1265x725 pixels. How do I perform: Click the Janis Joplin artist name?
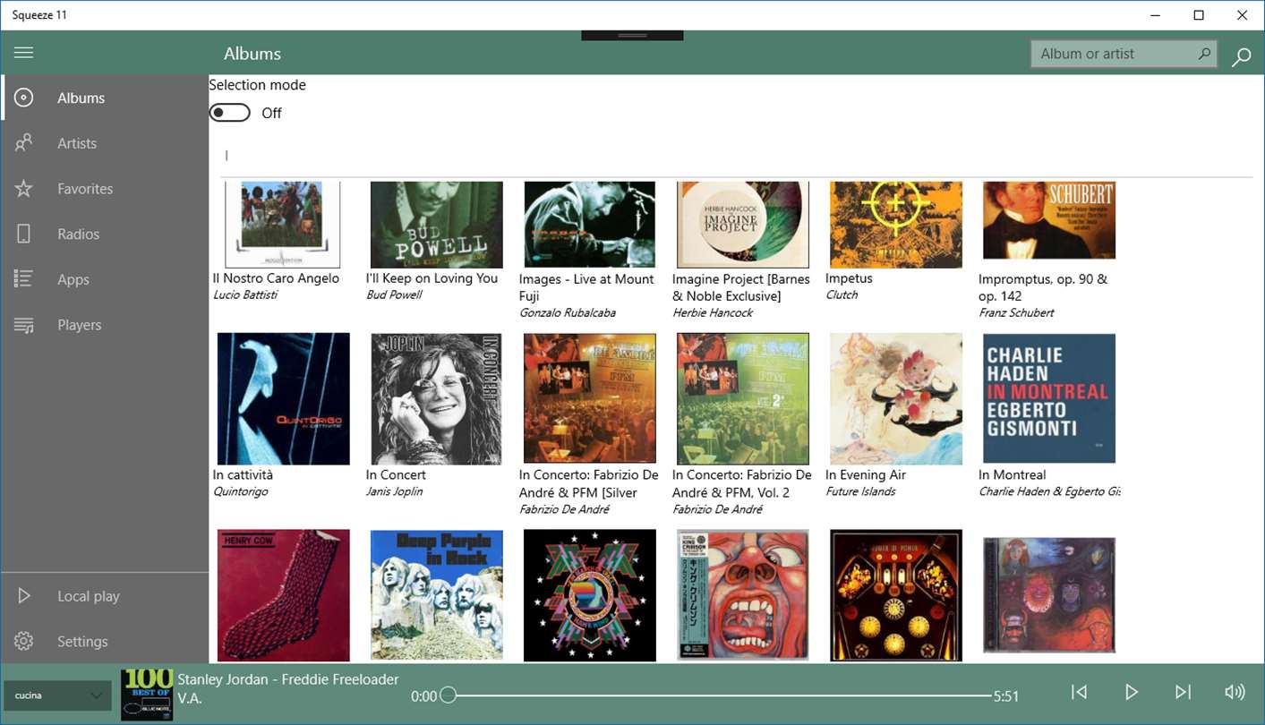(x=395, y=491)
